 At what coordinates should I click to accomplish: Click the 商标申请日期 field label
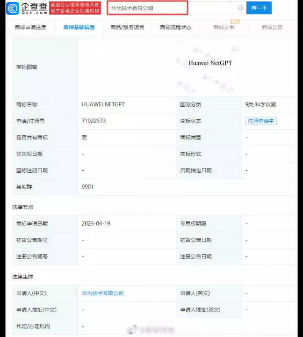click(x=32, y=224)
